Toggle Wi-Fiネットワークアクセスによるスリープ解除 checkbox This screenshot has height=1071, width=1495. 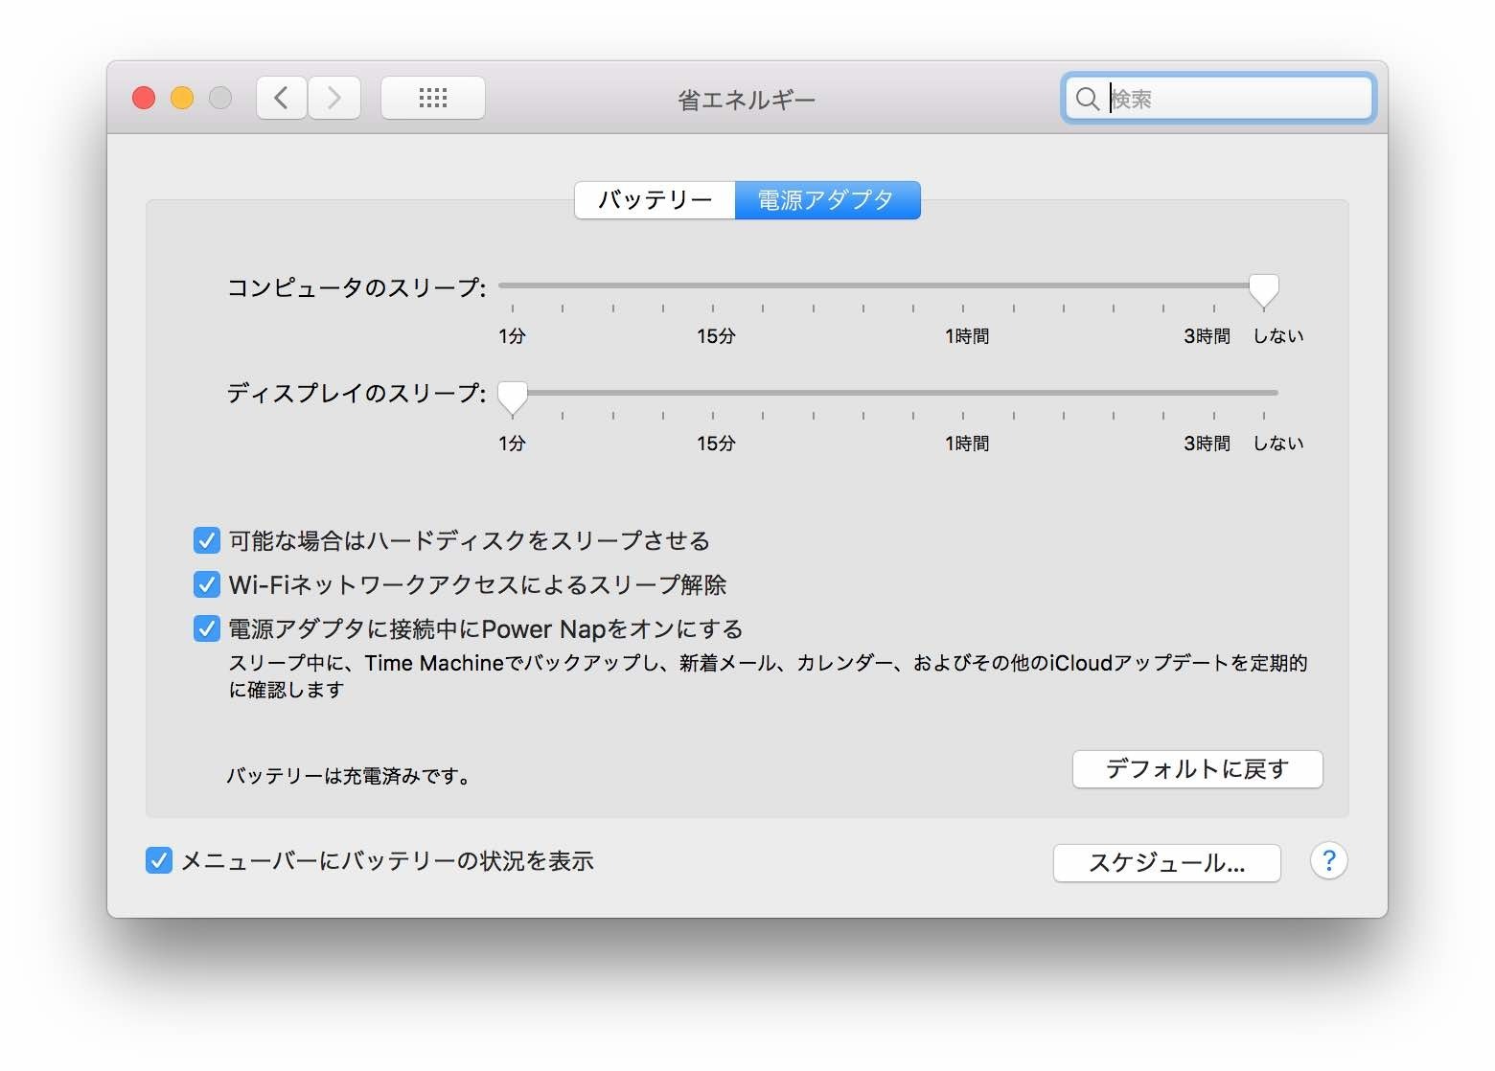(x=207, y=584)
